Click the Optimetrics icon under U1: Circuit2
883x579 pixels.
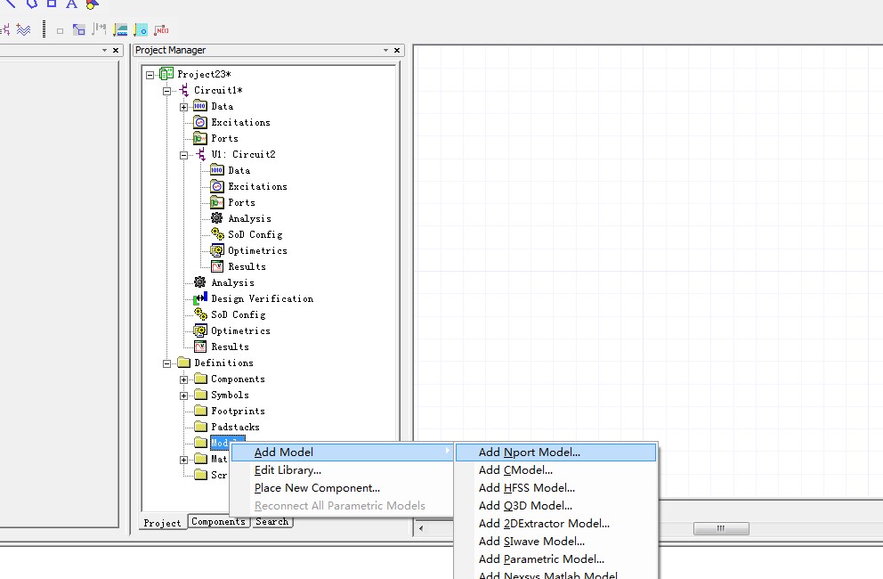[217, 250]
